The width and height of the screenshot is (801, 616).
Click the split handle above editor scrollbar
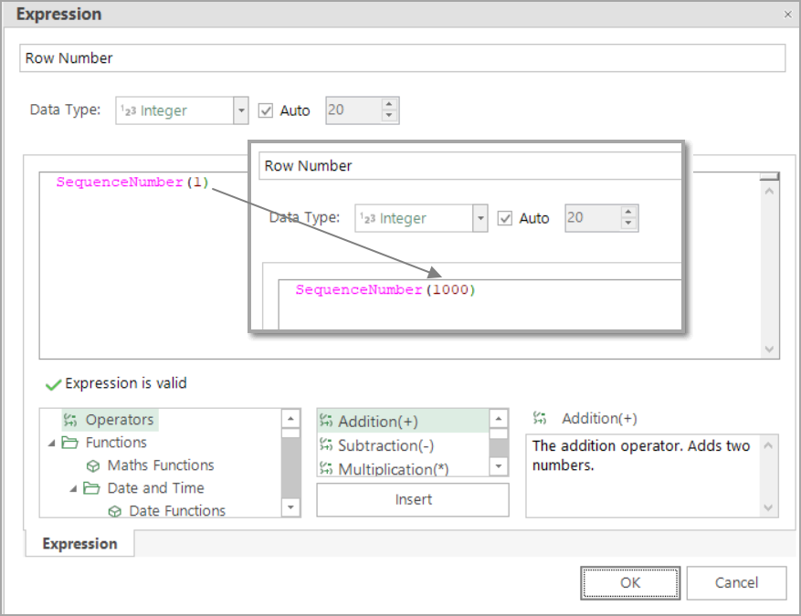click(769, 176)
